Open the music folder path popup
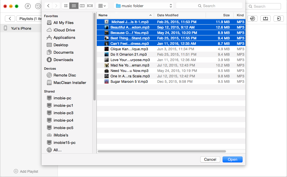 click(x=143, y=6)
